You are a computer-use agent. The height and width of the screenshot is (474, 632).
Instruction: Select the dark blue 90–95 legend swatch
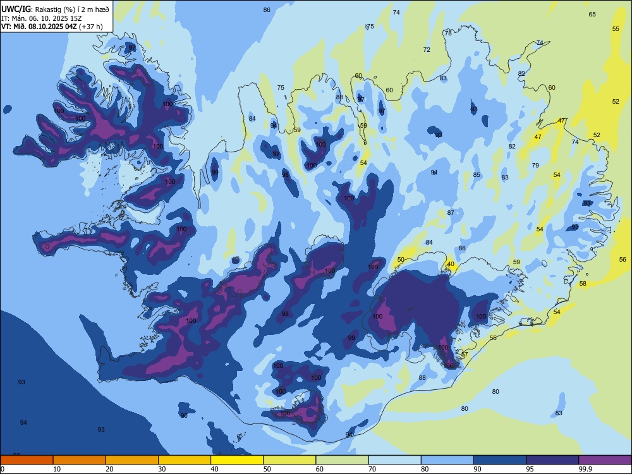pyautogui.click(x=500, y=460)
